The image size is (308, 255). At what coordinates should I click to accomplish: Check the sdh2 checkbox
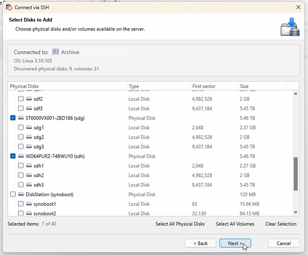point(21,175)
